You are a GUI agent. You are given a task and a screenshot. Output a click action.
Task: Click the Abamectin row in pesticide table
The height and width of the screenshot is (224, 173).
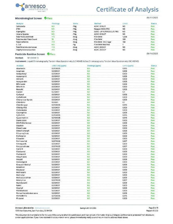coord(87,69)
